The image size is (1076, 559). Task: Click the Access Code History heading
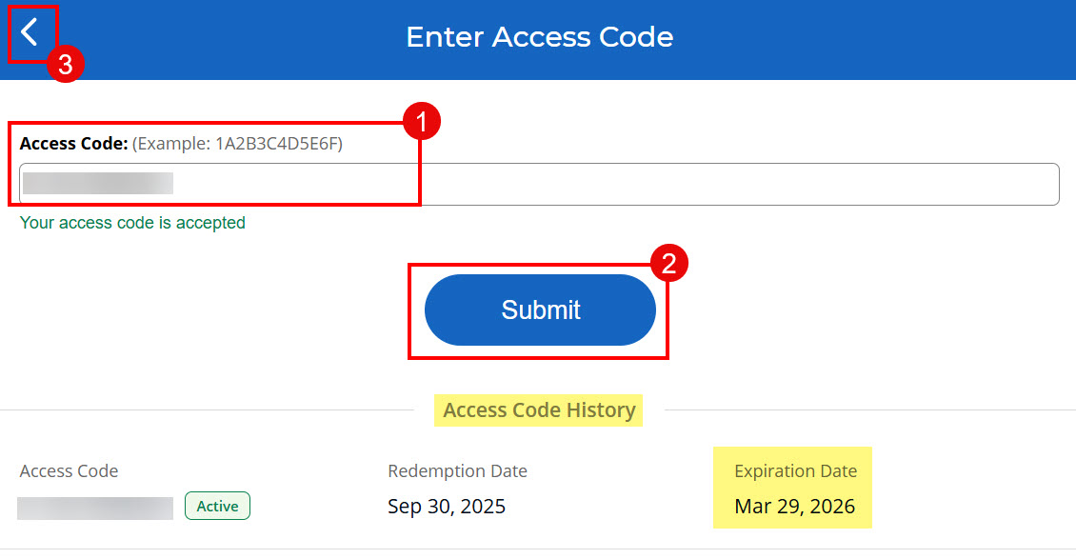pos(539,410)
